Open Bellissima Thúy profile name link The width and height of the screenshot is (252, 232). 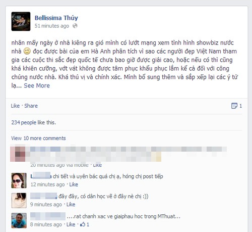[x=56, y=18]
